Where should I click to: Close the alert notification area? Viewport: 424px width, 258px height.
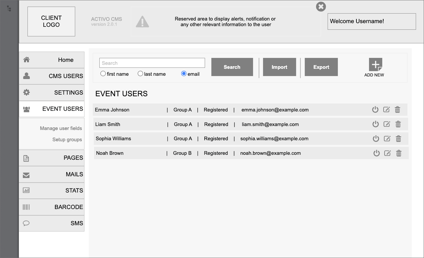321,7
